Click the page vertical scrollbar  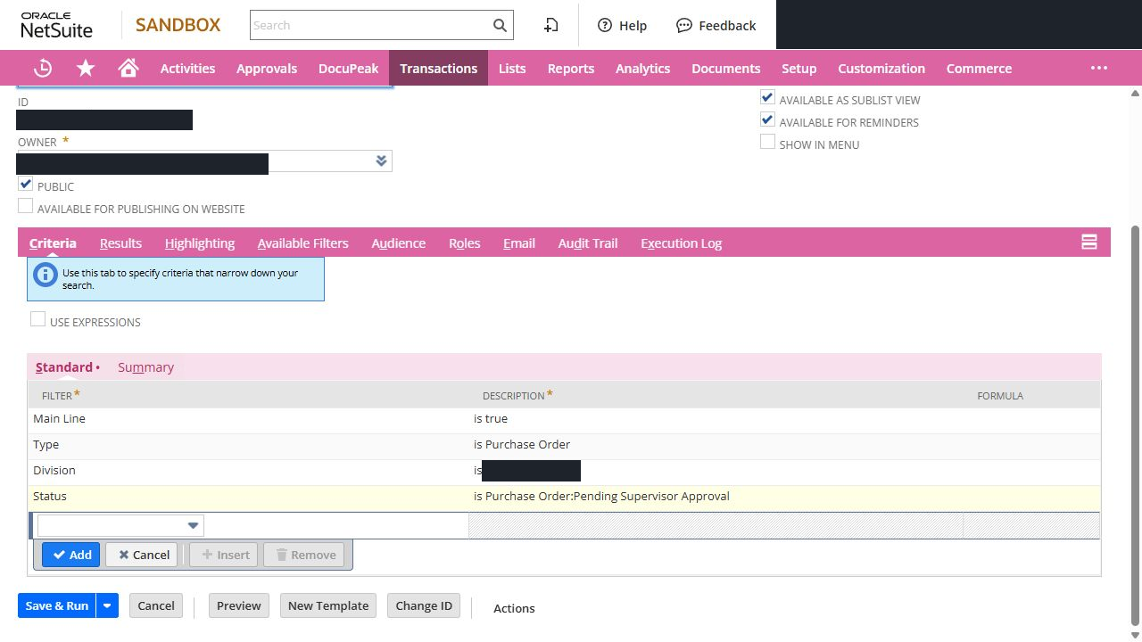coord(1135,425)
